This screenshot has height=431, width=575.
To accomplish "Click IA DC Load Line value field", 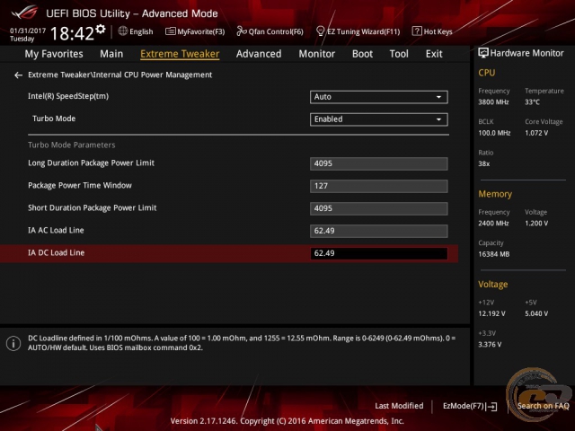I will pos(378,253).
